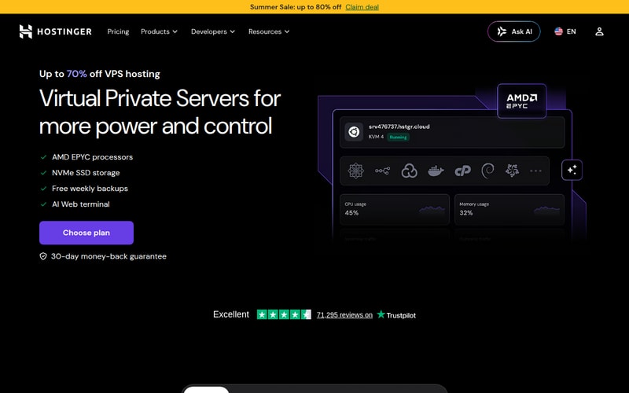Click the icon next to the ellipsis
629x393 pixels.
click(513, 171)
